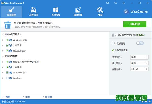Click the 计算机中的痕迹 heading
152x104 pixels.
(x=10, y=56)
